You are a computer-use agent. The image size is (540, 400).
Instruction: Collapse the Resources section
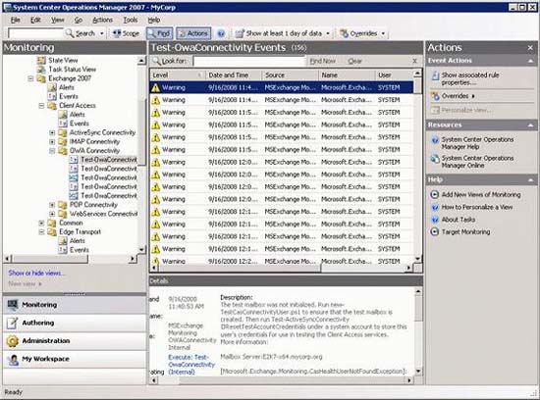[x=530, y=125]
